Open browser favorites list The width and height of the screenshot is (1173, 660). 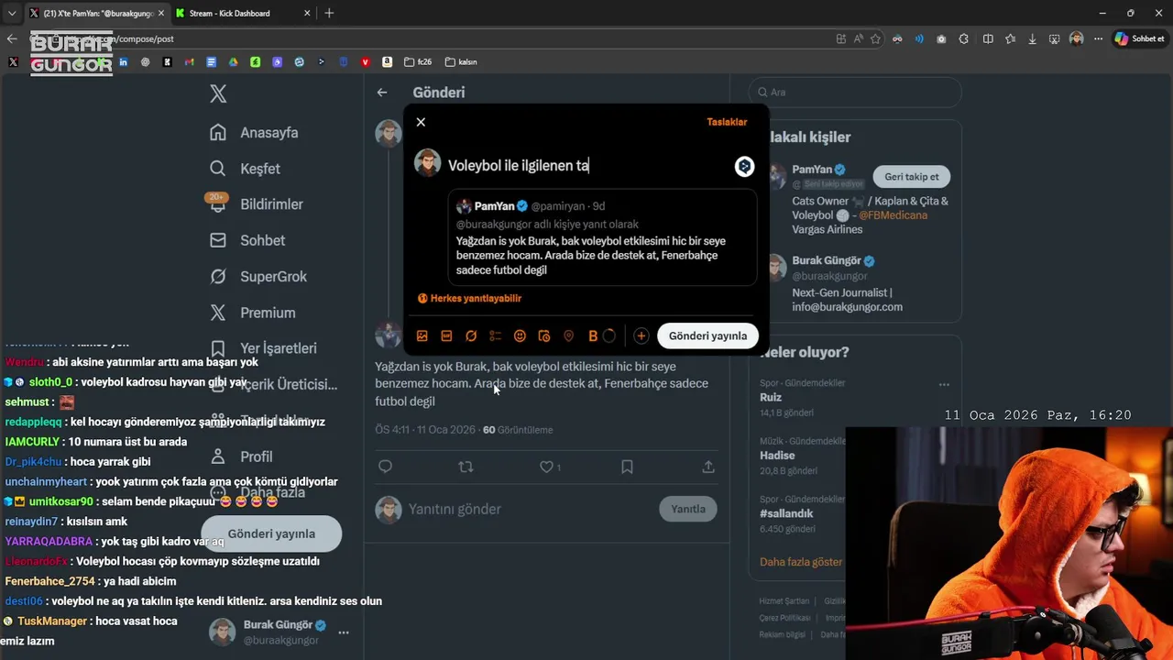[x=1010, y=38]
